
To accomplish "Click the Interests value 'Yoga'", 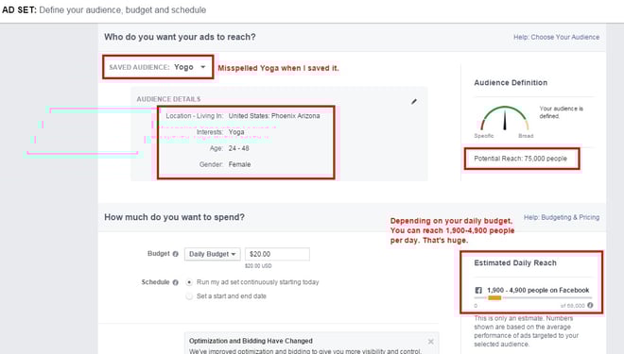I will [x=236, y=132].
